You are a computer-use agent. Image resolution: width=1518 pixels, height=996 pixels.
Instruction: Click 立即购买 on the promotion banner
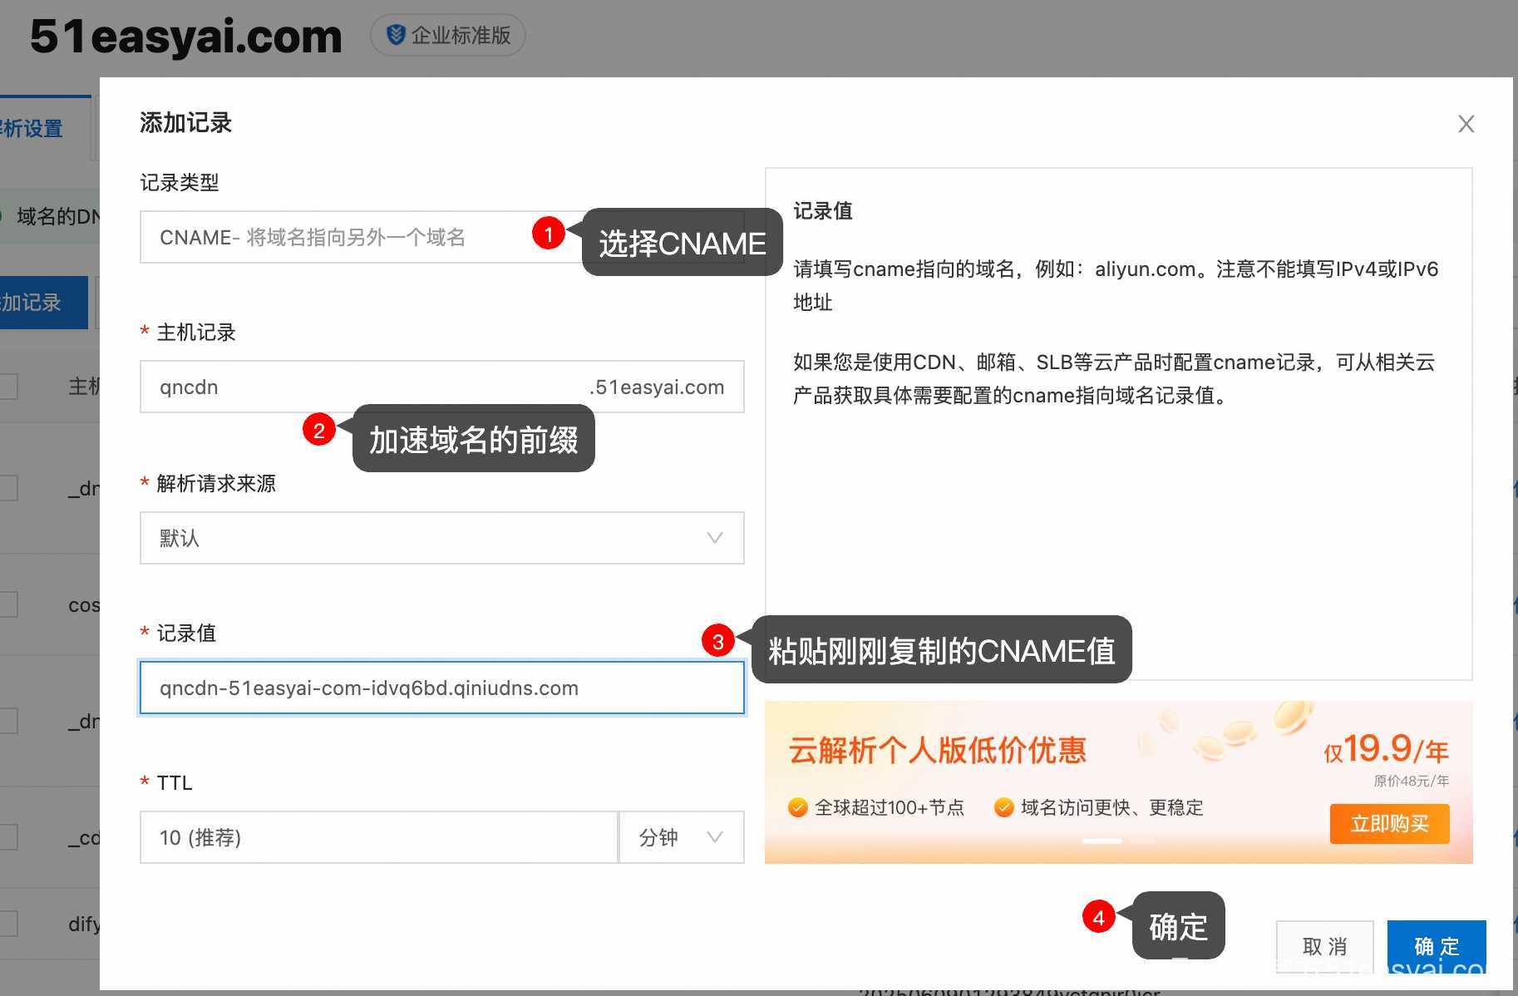point(1389,824)
